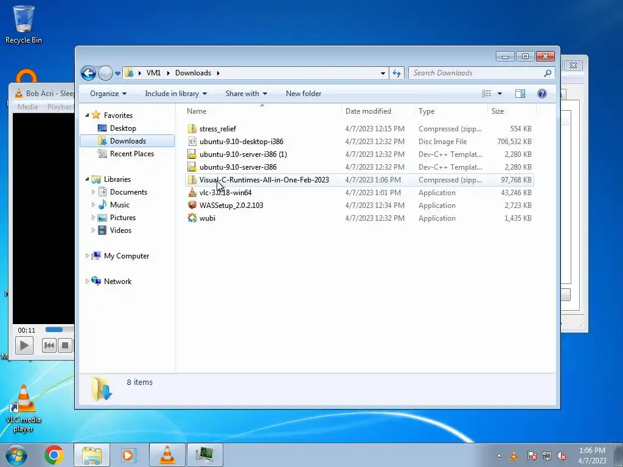Screen dimensions: 623x467
Task: Click the muted volume tray icon
Action: coord(562,456)
